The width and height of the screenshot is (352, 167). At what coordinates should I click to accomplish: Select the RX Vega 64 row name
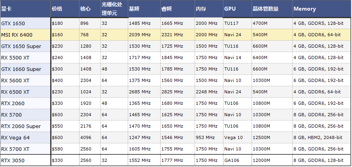click(25, 137)
